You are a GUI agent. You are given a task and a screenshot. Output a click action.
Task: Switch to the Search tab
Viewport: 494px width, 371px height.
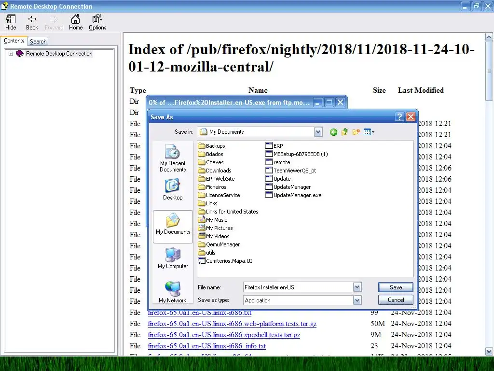[x=38, y=42]
